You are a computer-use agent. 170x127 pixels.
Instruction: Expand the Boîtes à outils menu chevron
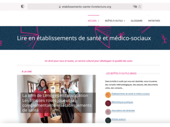pos(124,21)
